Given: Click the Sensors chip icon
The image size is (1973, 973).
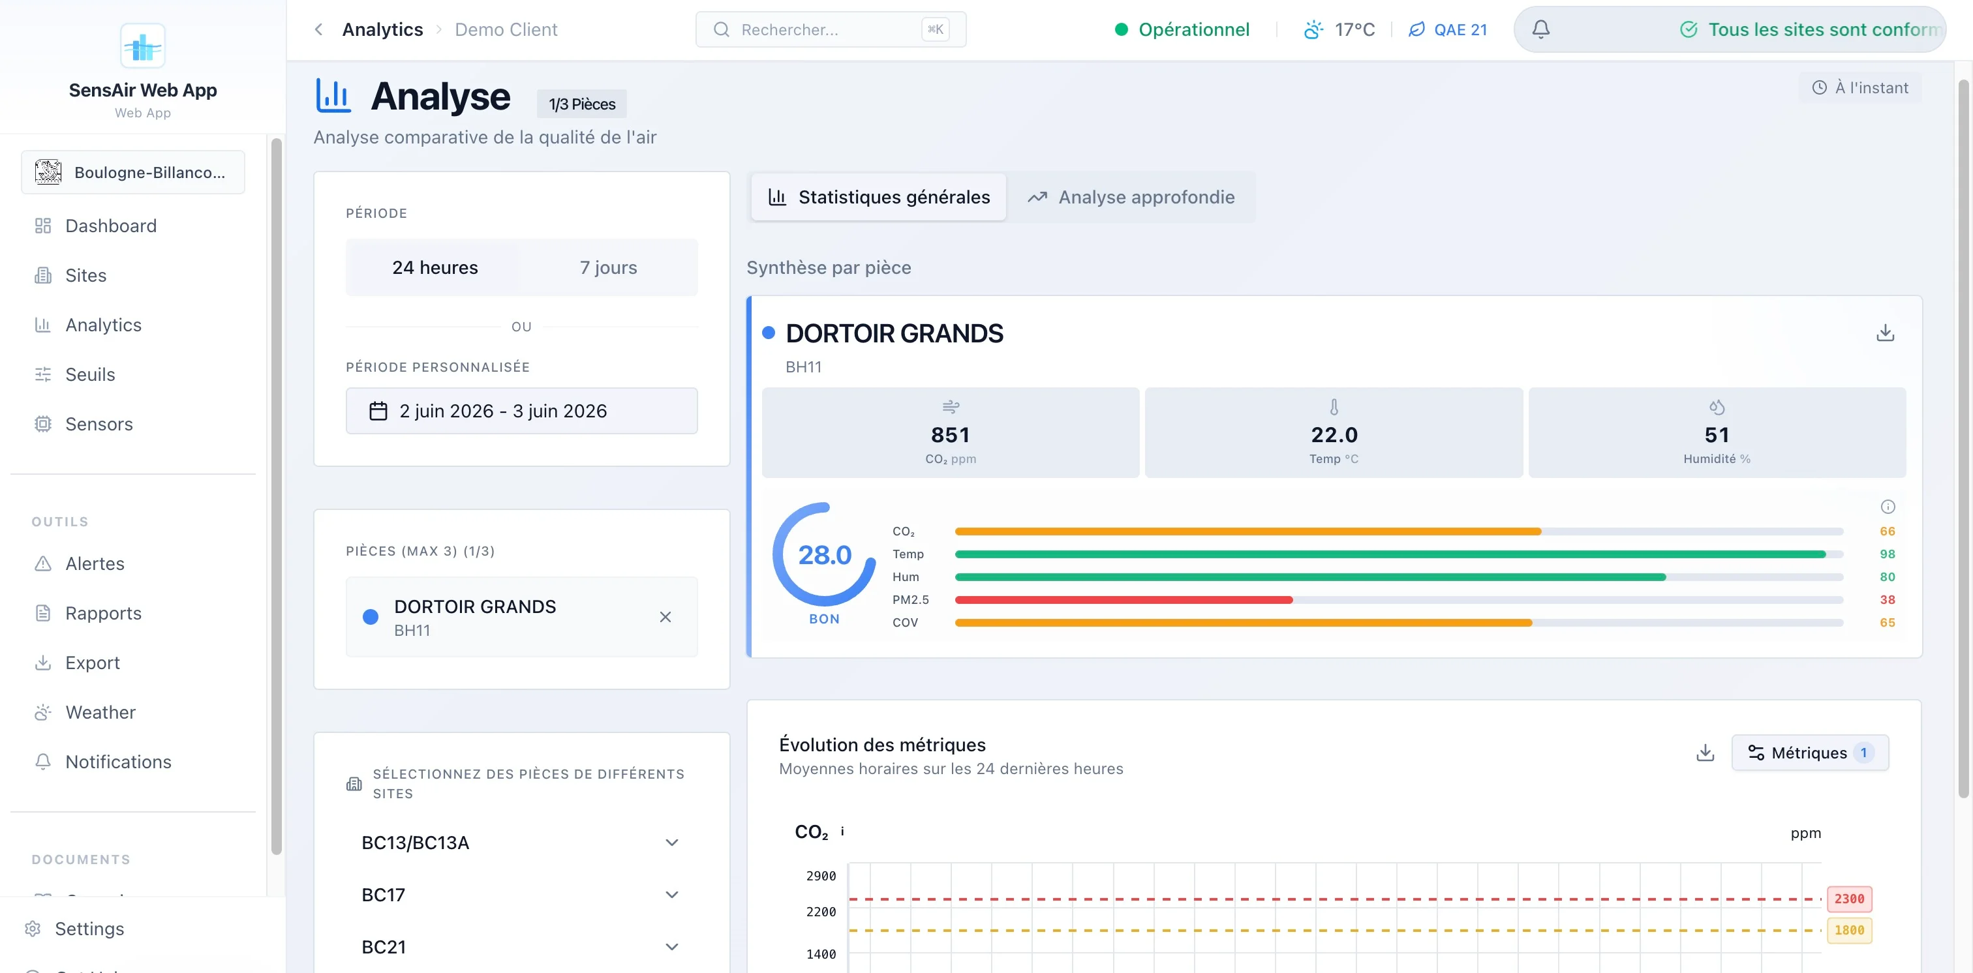Looking at the screenshot, I should [x=43, y=424].
